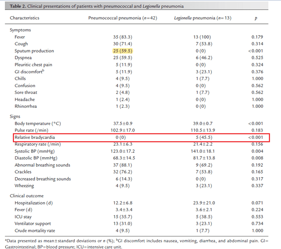Click the Crude mortality rate row label
Viewport: 281px width, 249px height.
(36, 231)
